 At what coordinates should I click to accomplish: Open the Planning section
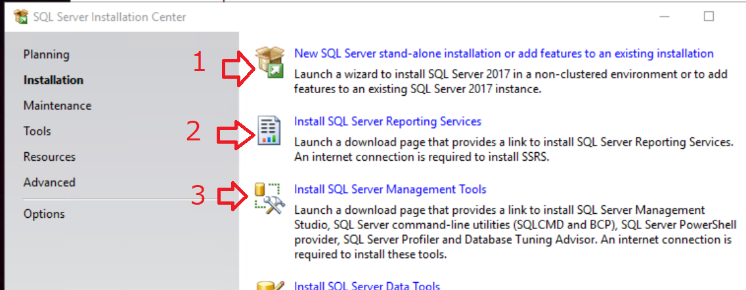(x=47, y=54)
